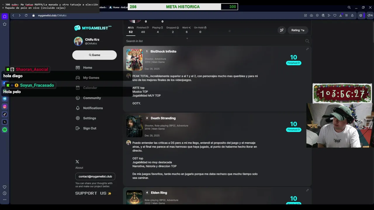This screenshot has height=210, width=374.
Task: Take a snapshot with camera toolbar icon
Action: (x=311, y=15)
